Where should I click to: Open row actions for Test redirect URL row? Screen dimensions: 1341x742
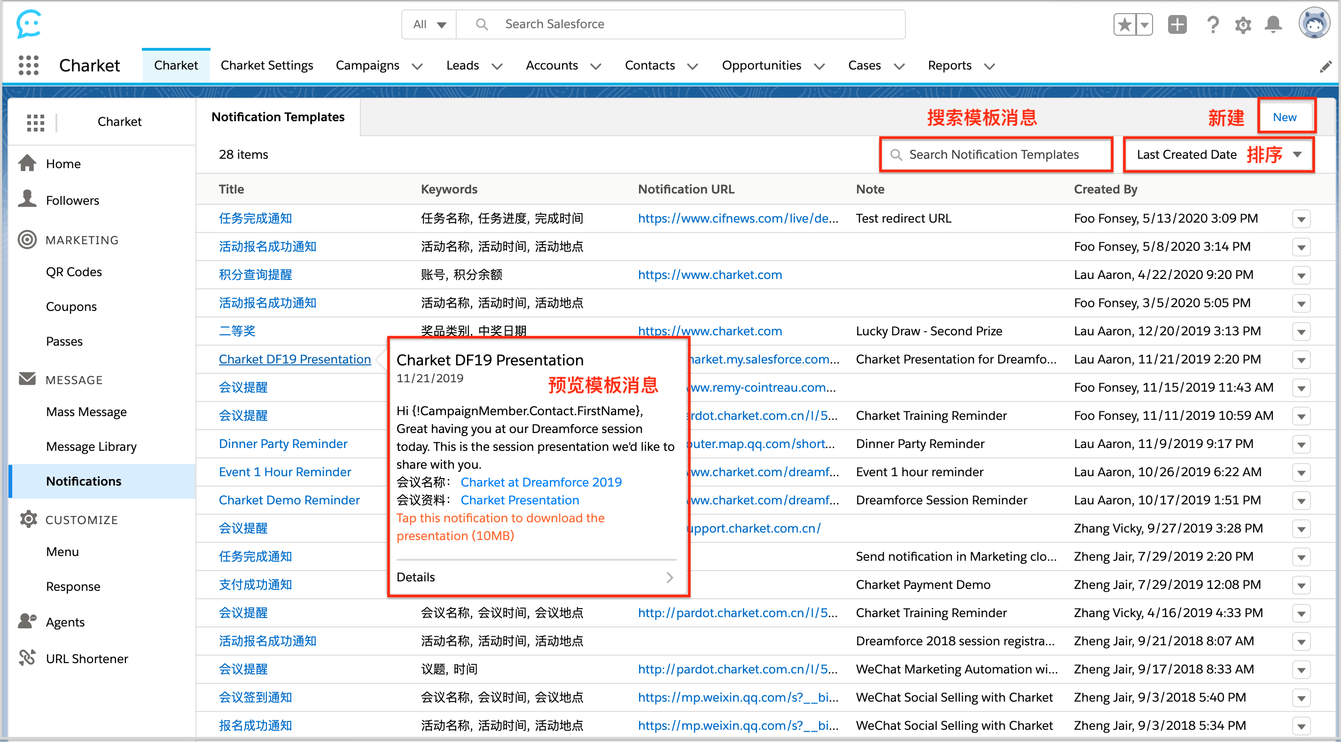[x=1301, y=219]
